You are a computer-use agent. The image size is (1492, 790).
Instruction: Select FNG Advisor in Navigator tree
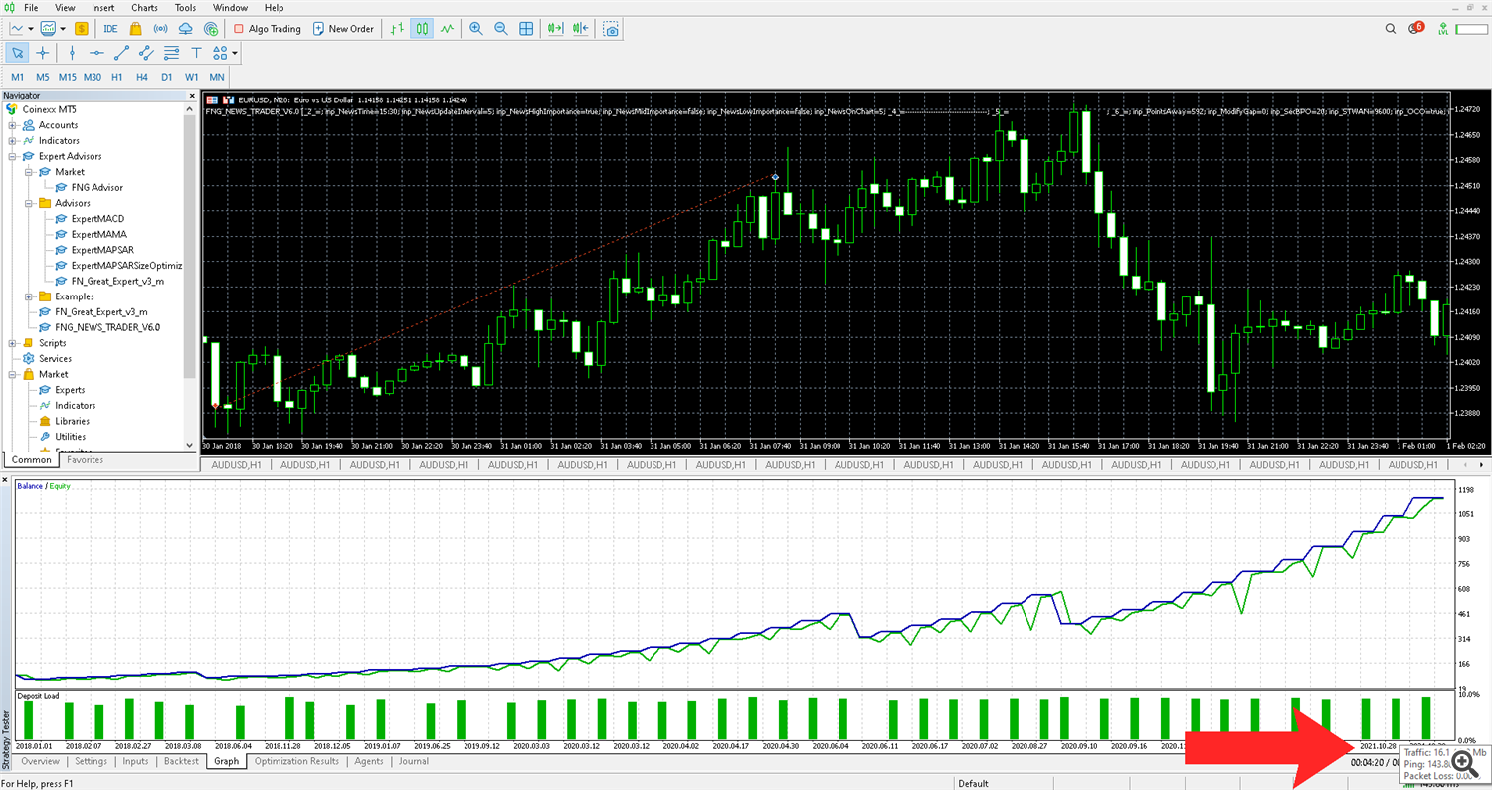96,187
